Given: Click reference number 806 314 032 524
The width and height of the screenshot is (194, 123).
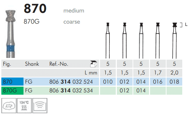Looking at the screenshot, I should [71, 82].
